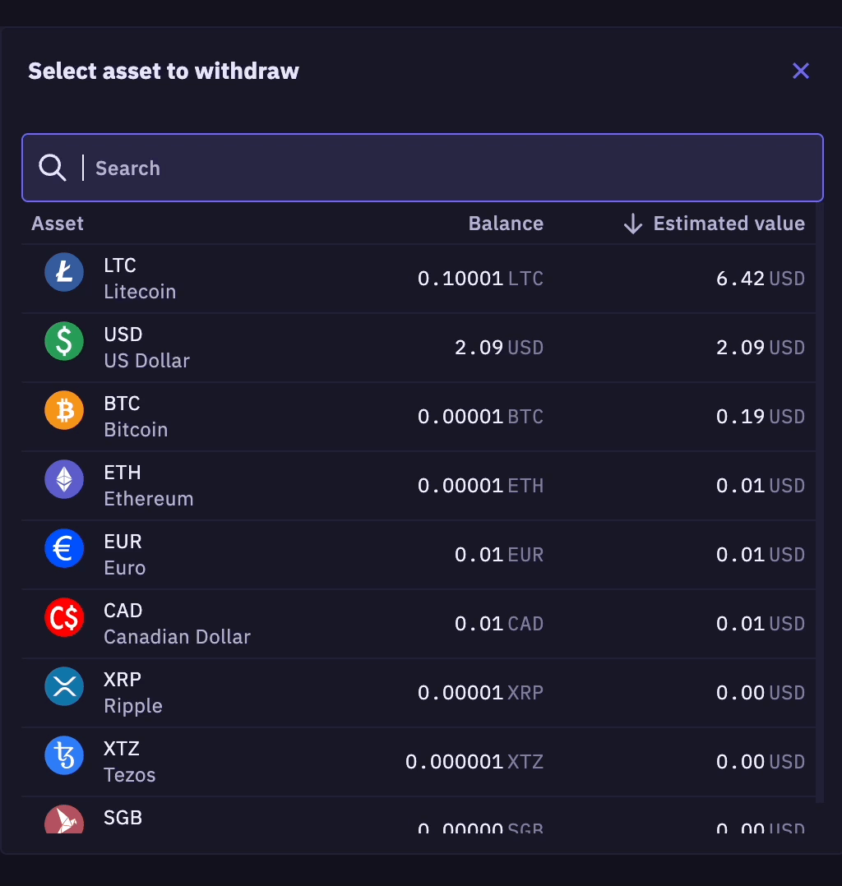
Task: Sort list by Asset column header
Action: coord(58,224)
